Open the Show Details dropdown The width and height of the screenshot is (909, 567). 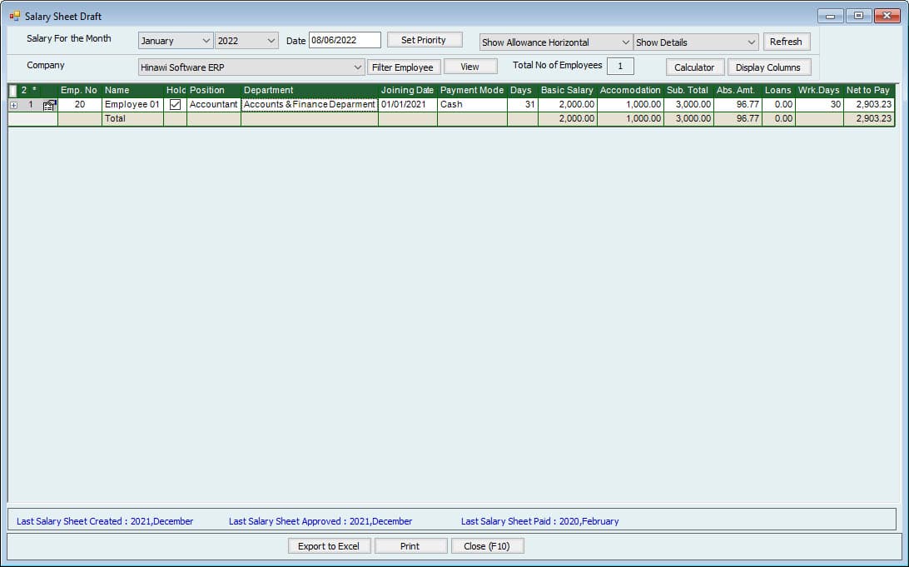point(696,42)
